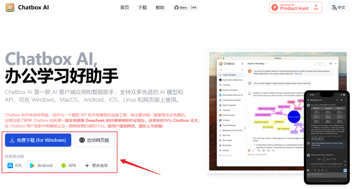Open the 中文 language switcher
This screenshot has width=352, height=189.
338,7
